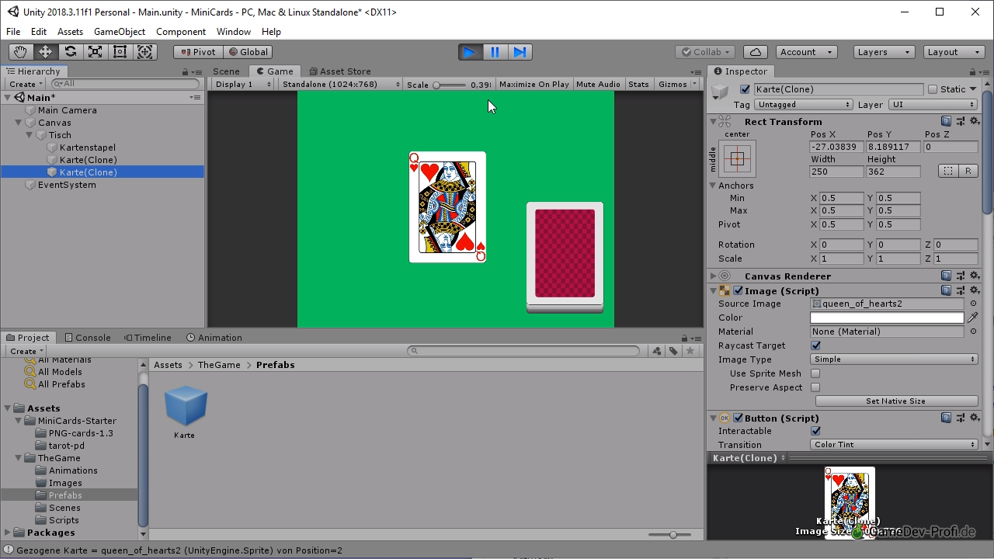Open the cloud services button
Image resolution: width=994 pixels, height=559 pixels.
pyautogui.click(x=756, y=52)
